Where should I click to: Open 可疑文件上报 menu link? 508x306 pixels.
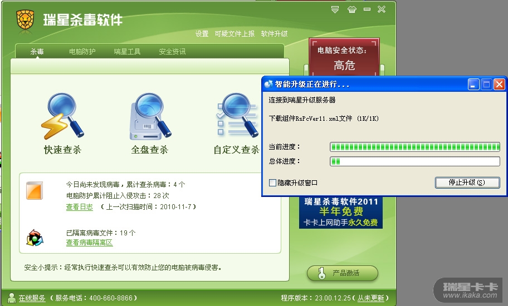tap(235, 33)
